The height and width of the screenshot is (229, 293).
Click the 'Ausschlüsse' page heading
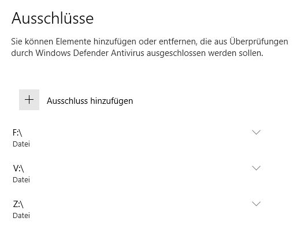coord(53,18)
